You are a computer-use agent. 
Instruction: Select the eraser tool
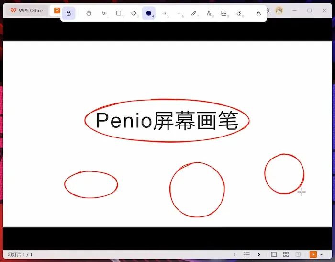click(239, 13)
